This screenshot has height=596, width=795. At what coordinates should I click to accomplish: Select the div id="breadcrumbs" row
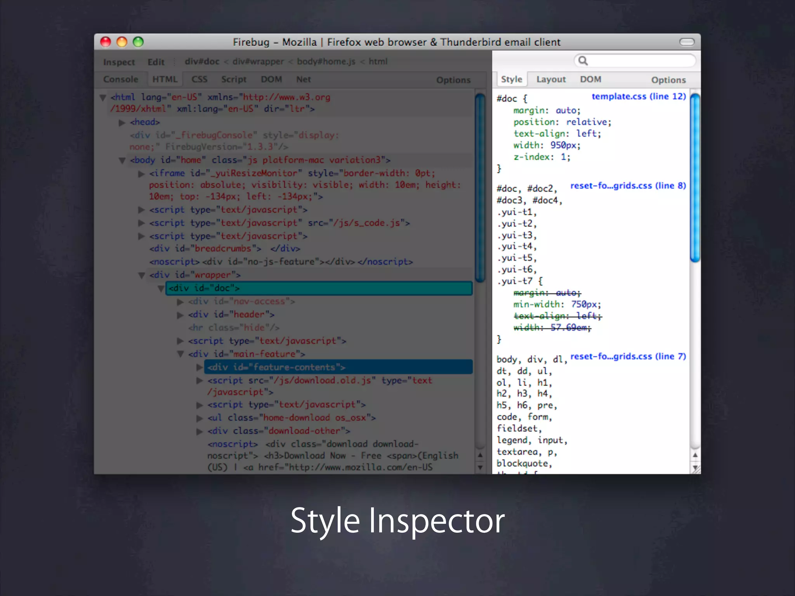[224, 248]
